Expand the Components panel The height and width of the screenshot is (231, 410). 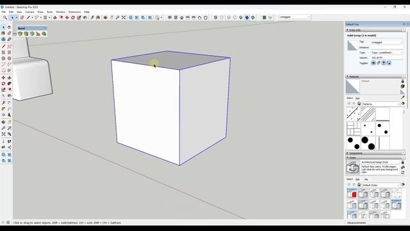(347, 153)
